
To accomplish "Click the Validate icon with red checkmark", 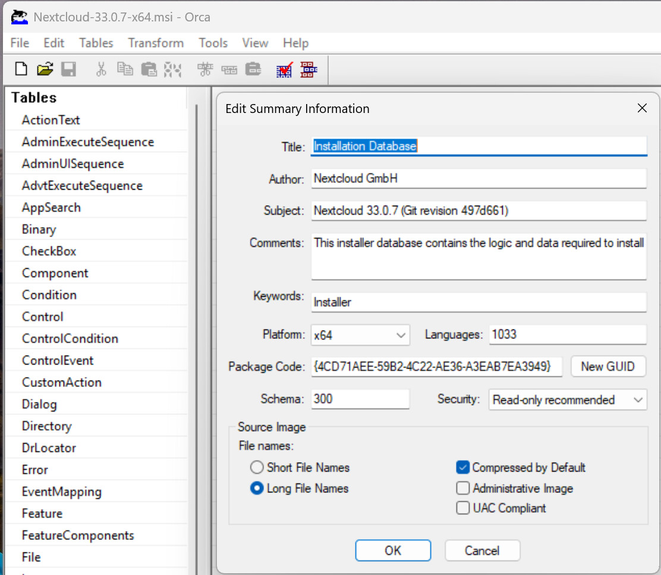I will coord(285,70).
